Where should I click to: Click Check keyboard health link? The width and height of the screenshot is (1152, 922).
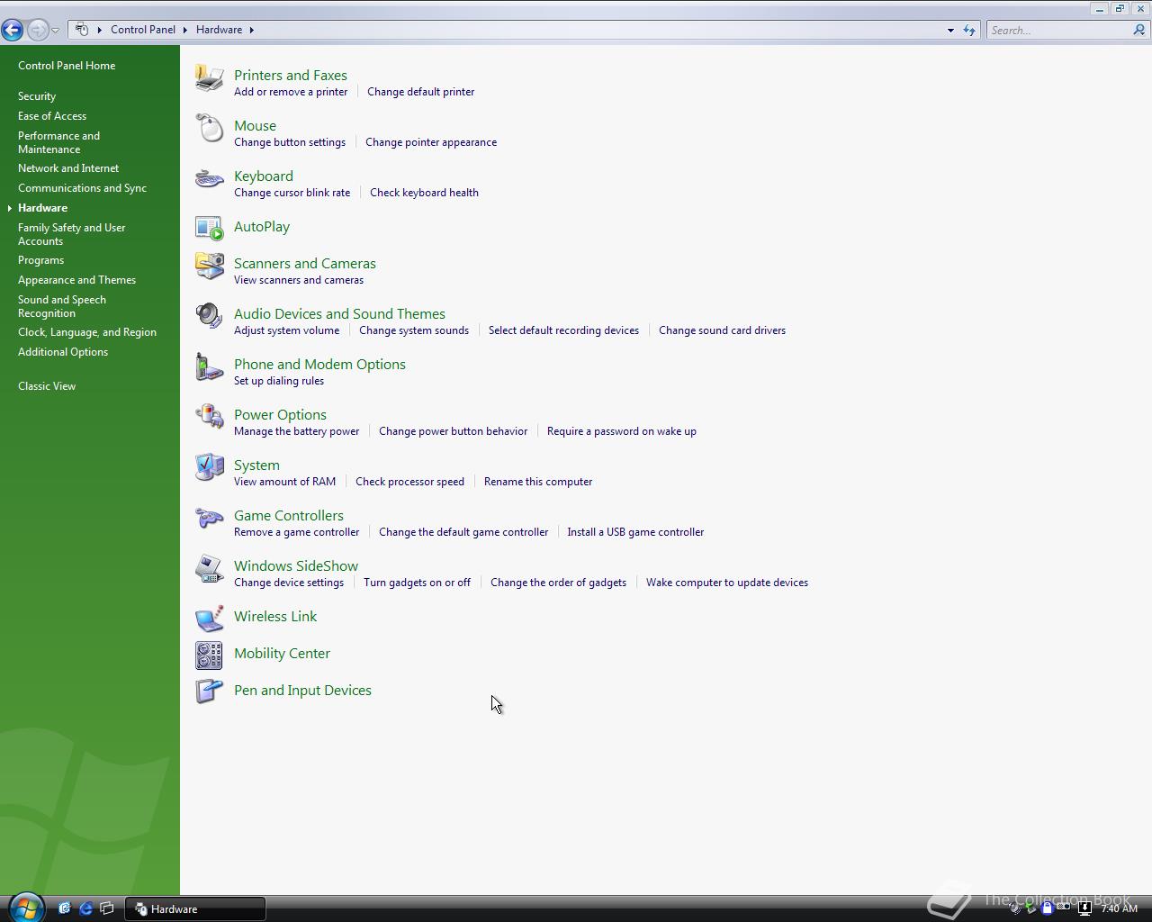(424, 193)
